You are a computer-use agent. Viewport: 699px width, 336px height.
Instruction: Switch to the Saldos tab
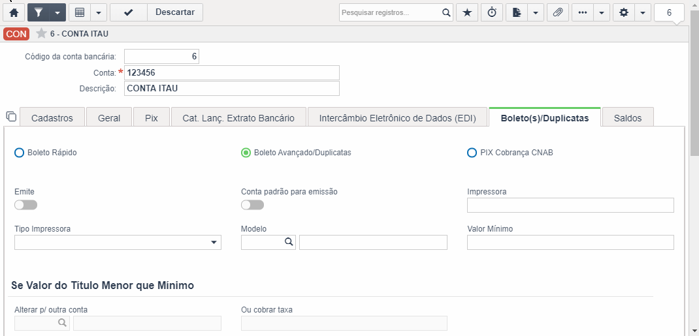coord(628,118)
